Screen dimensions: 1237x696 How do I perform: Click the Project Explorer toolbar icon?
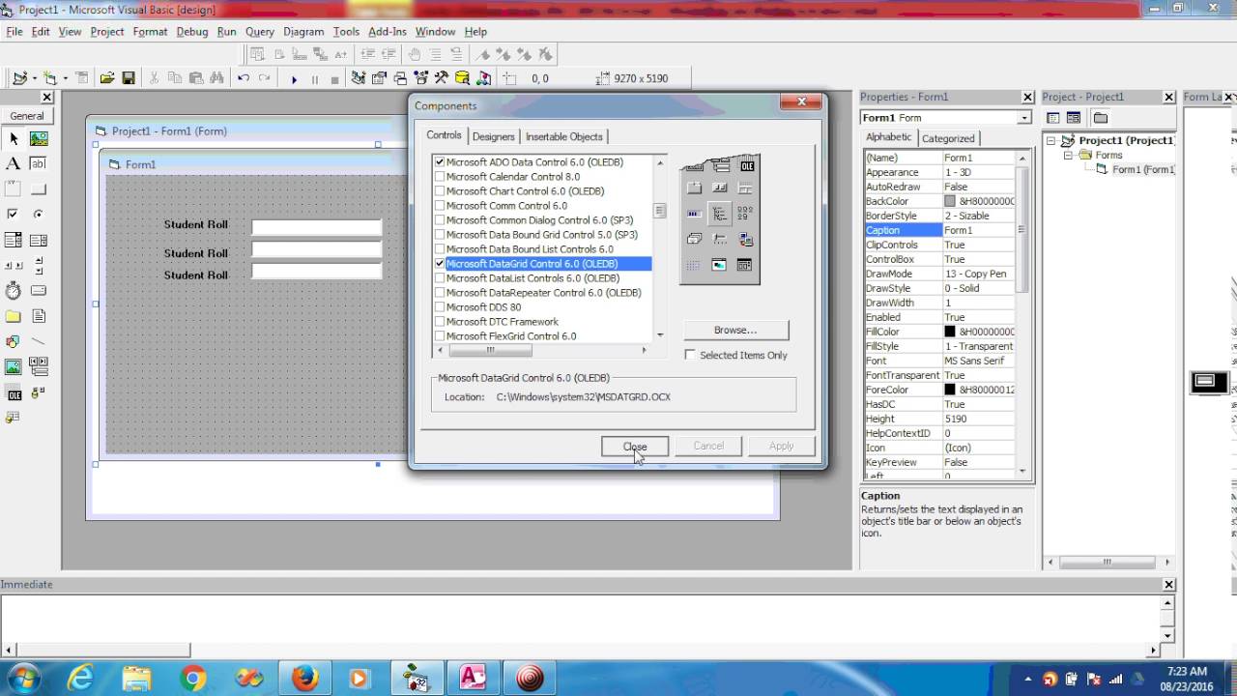click(358, 78)
